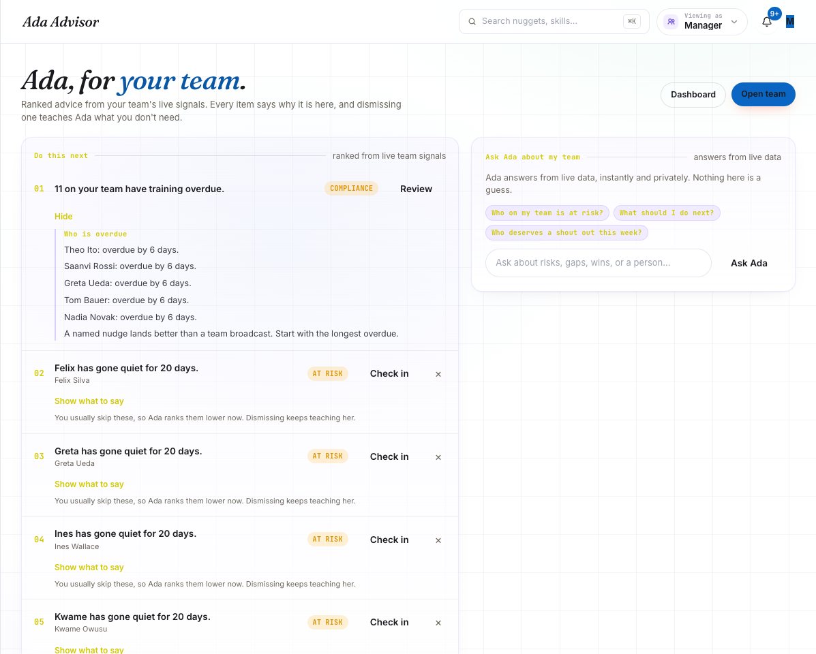Collapse overdue list with Hide
This screenshot has height=654, width=816.
click(x=63, y=216)
